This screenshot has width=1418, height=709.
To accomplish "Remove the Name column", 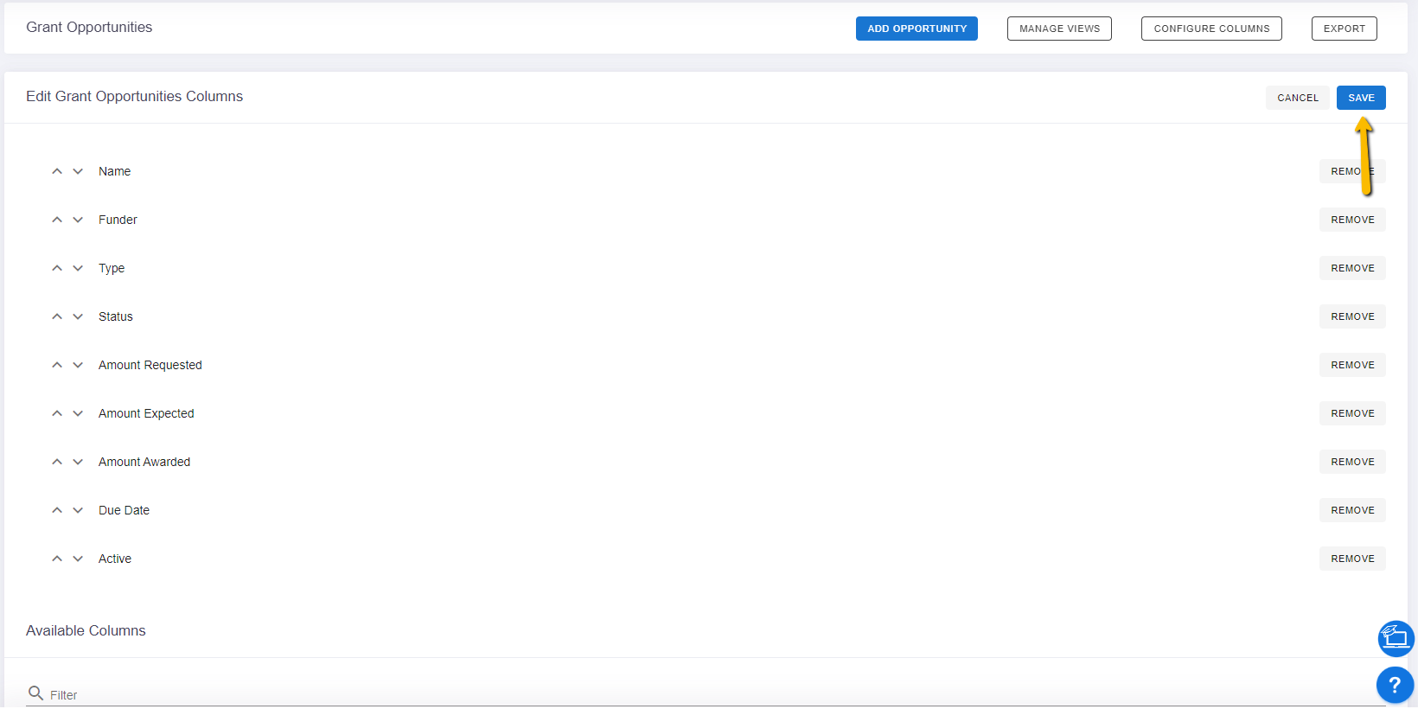I will click(1352, 171).
